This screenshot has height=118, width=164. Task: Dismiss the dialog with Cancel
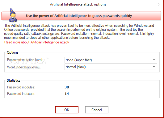click(x=97, y=110)
